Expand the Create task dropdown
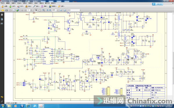The width and height of the screenshot is (174, 108). click(x=5, y=6)
